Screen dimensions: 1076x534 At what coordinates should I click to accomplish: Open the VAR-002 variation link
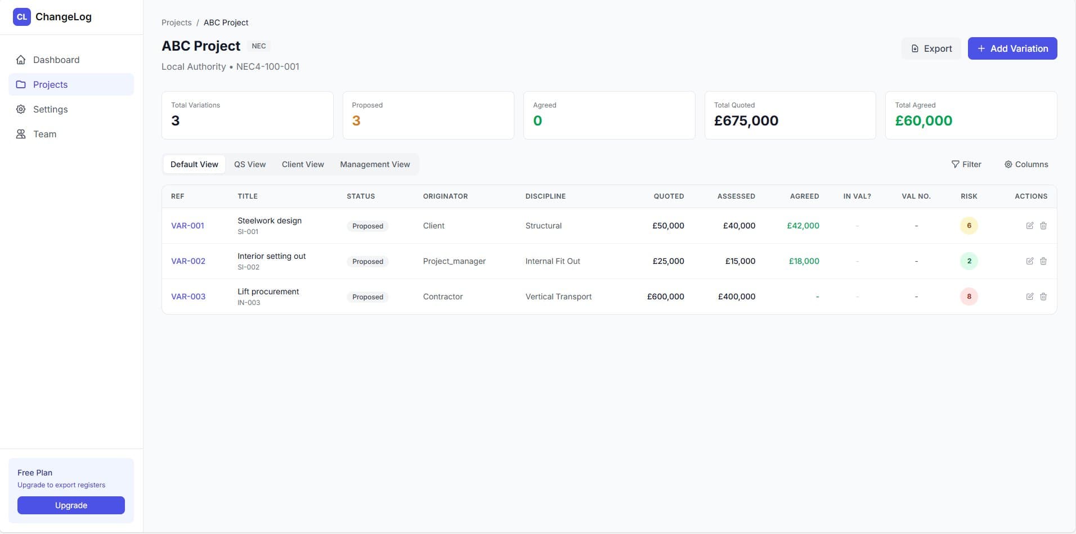pyautogui.click(x=188, y=261)
